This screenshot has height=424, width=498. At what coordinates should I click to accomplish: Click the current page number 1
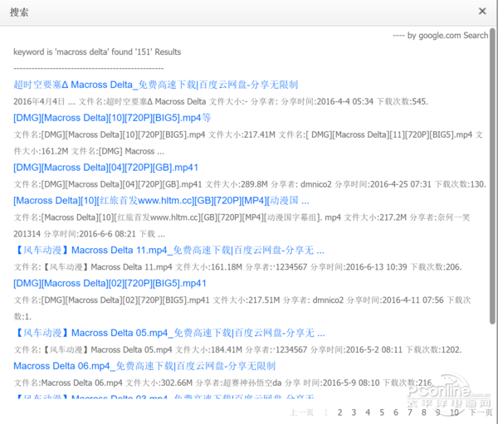pyautogui.click(x=326, y=412)
